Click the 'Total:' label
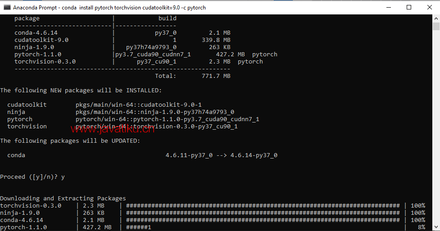Viewport: 440px width, 231px height. 166,76
